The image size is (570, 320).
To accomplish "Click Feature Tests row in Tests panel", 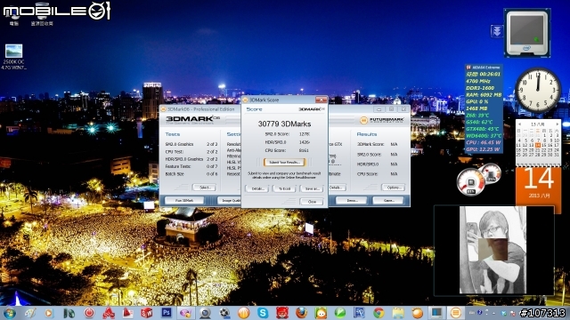I will point(191,166).
